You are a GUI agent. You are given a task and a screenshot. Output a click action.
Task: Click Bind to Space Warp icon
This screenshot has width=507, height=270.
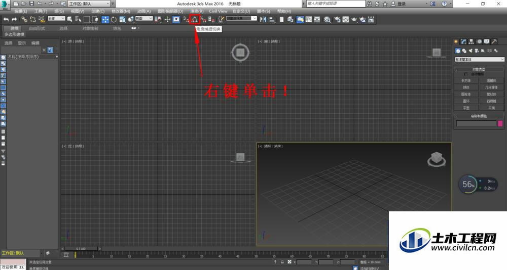(x=42, y=19)
